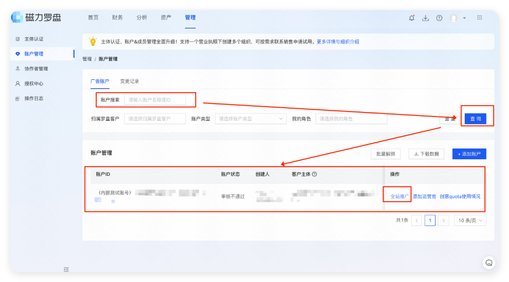509x282 pixels.
Task: Select the 管理 menu
Action: 190,18
